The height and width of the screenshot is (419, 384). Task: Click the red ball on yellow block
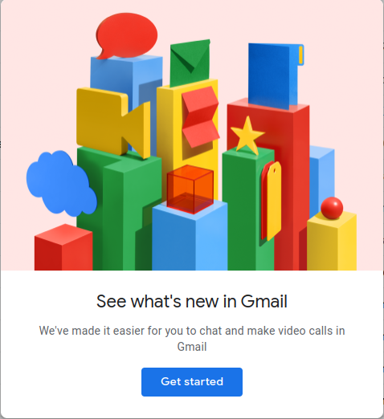point(332,208)
